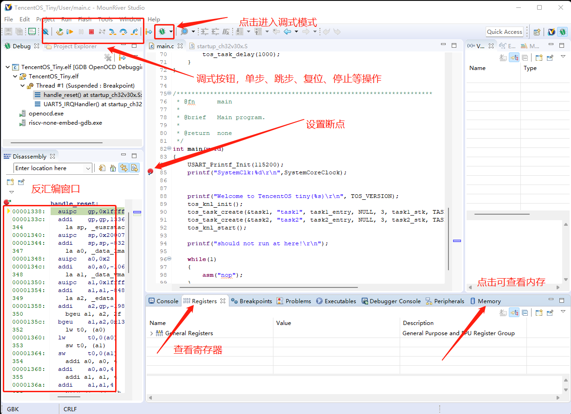Click Collapse All in the Variables view
The height and width of the screenshot is (414, 571).
click(525, 58)
